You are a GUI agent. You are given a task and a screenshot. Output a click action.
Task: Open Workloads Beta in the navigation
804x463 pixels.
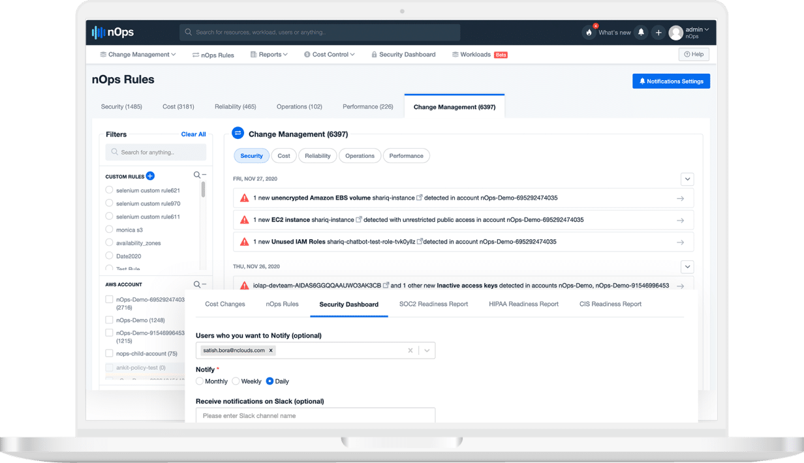coord(480,55)
